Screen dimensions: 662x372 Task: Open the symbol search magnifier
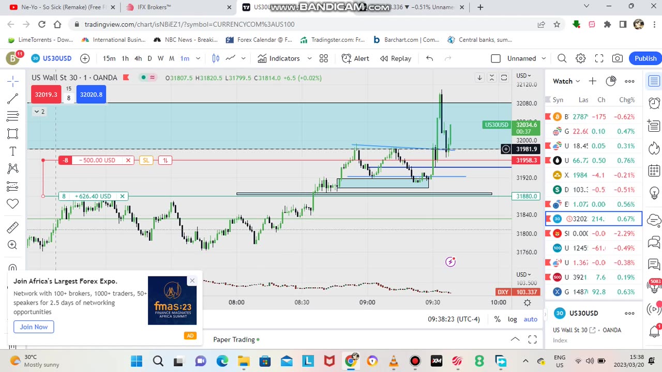pyautogui.click(x=562, y=58)
